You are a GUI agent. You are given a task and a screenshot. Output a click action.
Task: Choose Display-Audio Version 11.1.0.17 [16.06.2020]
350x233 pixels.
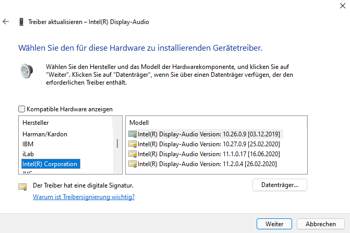[209, 154]
